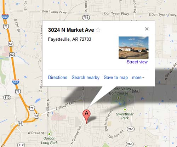Click the 265 route shield near Old Wire Rd
This screenshot has width=177, height=147.
[x=131, y=129]
